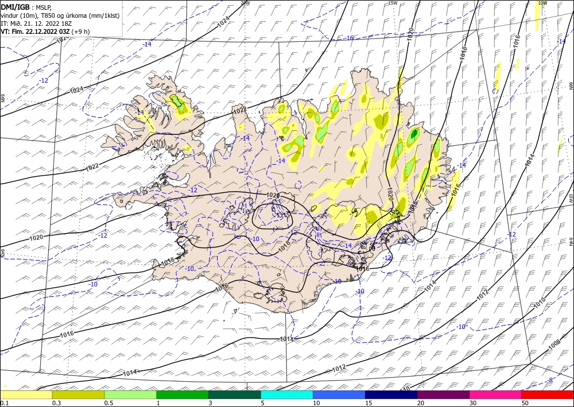This screenshot has height=407, width=574.
Task: Click the yellow 0.1–0.3 legend swatch
Action: point(26,395)
